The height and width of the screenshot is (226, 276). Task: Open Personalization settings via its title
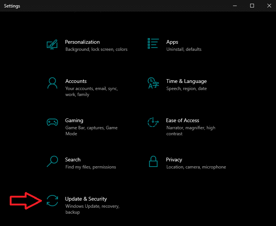(x=82, y=42)
